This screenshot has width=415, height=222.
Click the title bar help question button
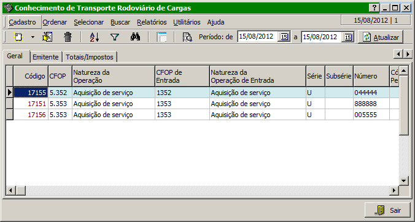[374, 8]
